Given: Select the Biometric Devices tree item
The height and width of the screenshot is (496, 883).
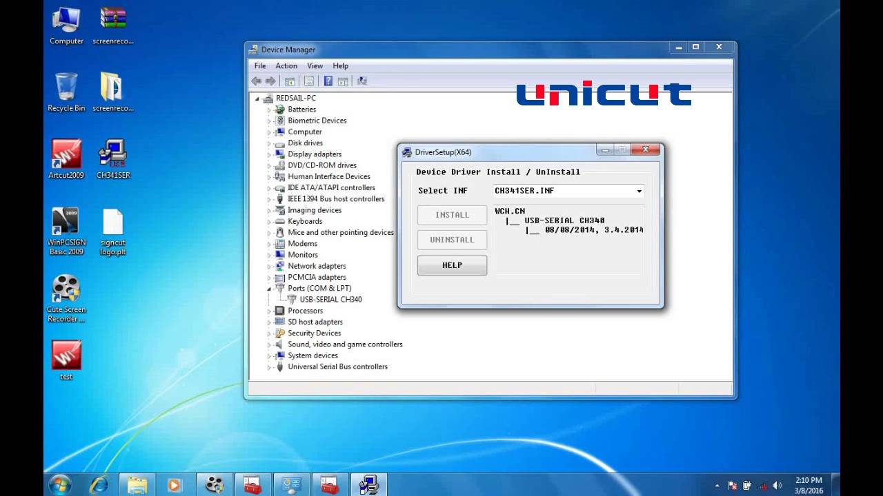Looking at the screenshot, I should click(x=317, y=121).
